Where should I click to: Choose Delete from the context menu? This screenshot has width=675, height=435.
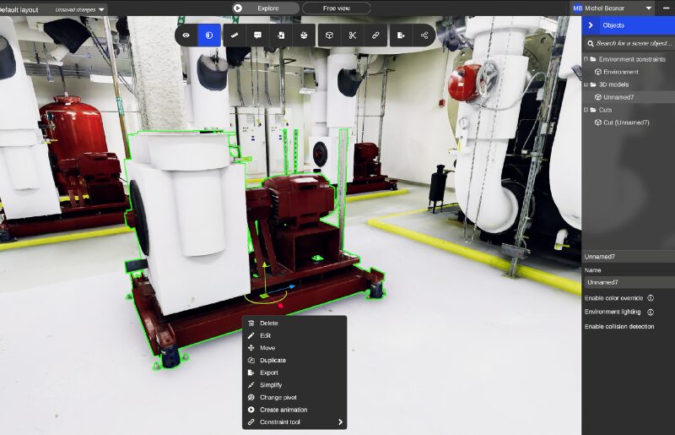[294, 323]
